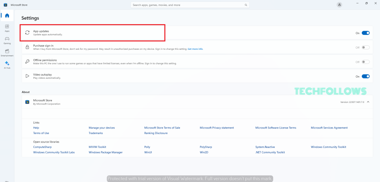Screen dimensions: 380x182
Task: Open the Apps section in sidebar
Action: point(7,28)
